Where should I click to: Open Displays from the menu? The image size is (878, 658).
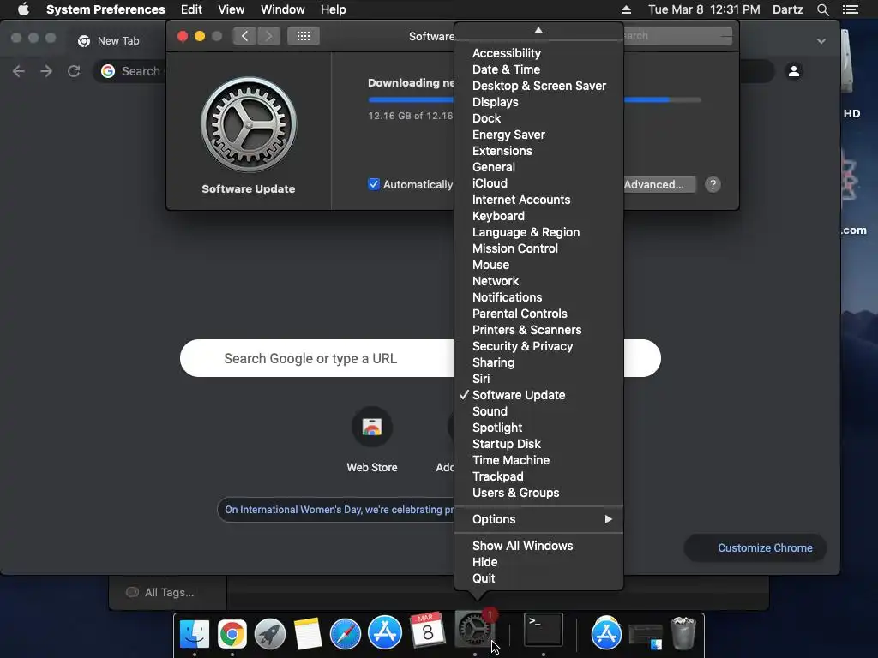(538, 102)
